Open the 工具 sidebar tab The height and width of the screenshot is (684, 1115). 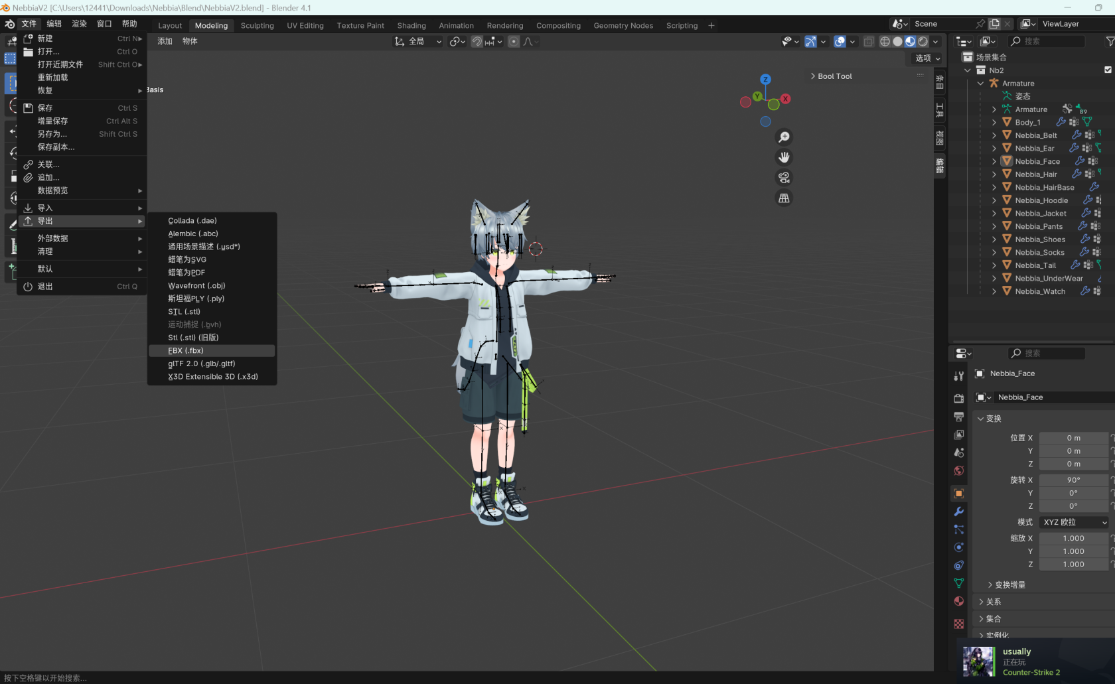coord(940,110)
